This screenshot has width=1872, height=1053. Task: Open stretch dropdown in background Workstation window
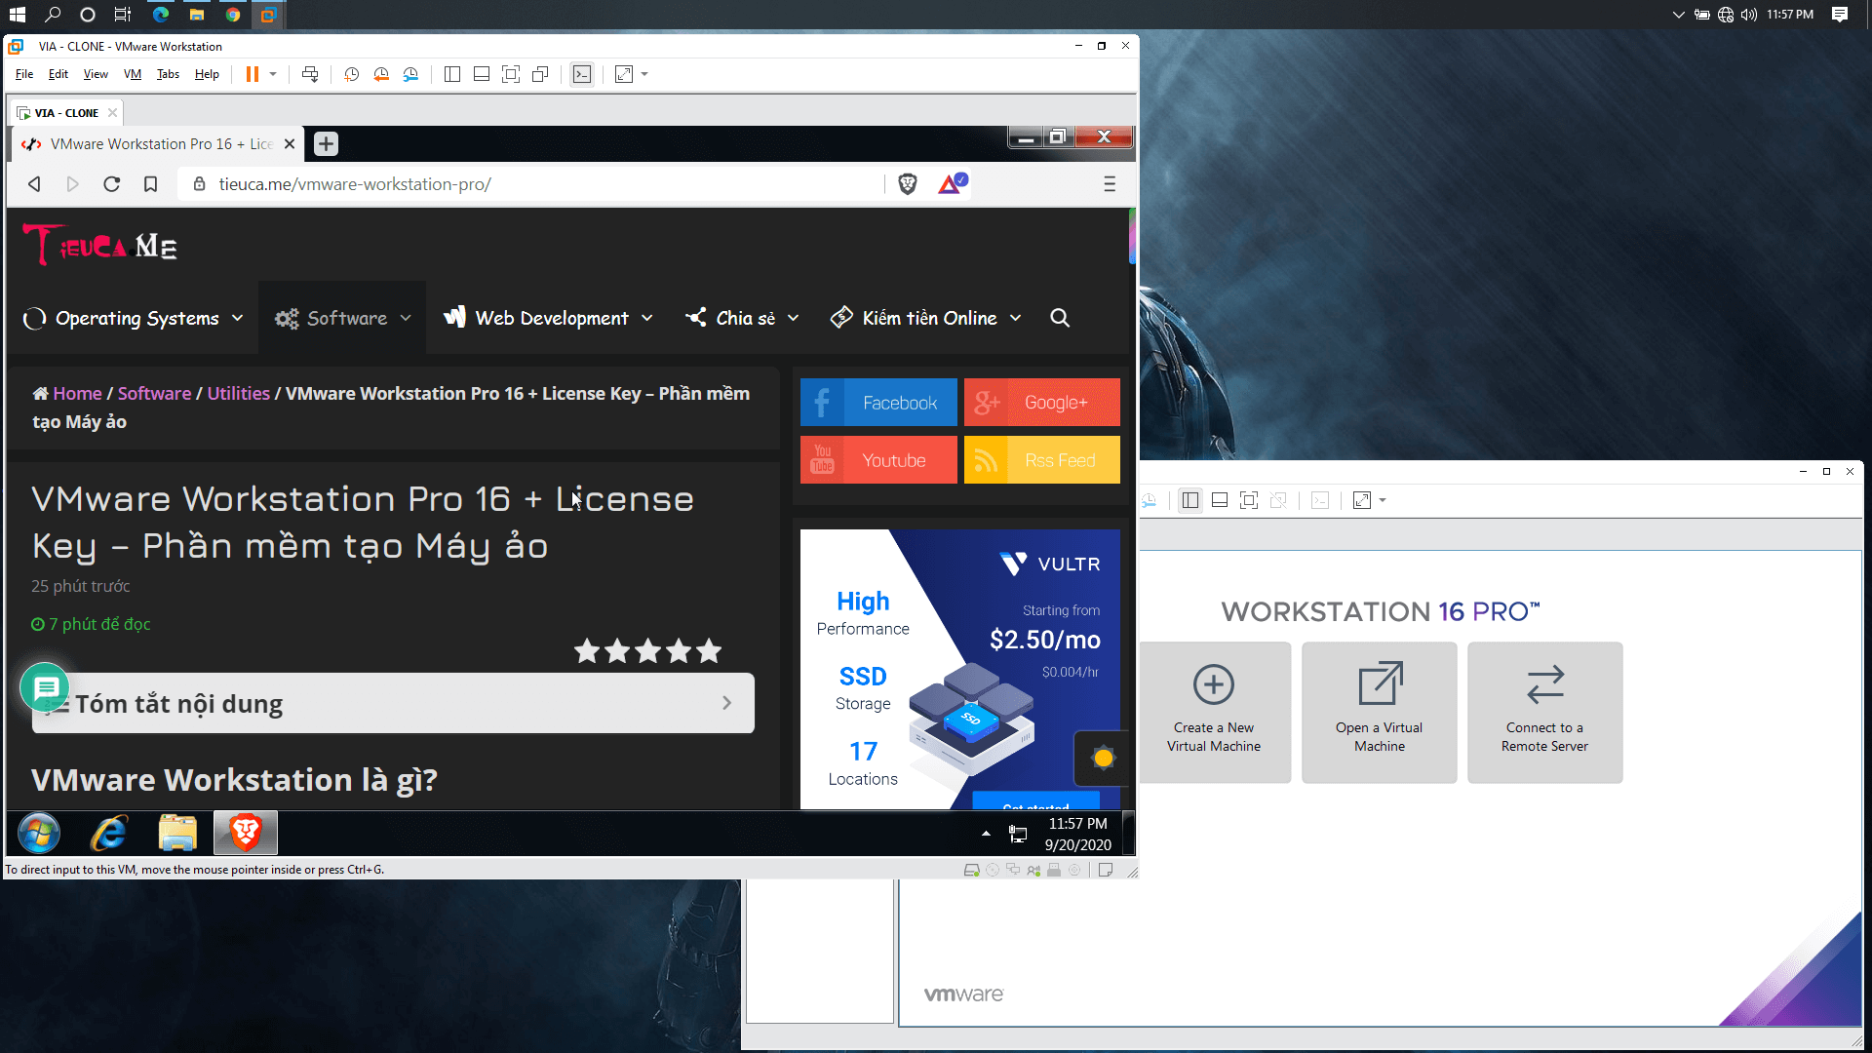pos(1383,500)
